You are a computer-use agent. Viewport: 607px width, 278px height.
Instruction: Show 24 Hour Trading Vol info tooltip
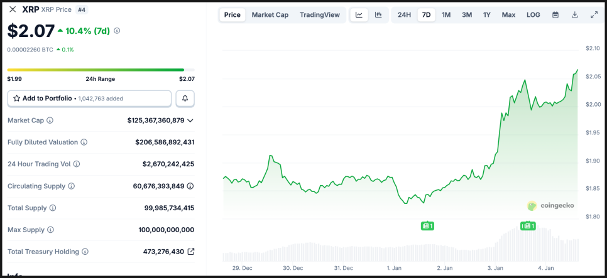77,164
